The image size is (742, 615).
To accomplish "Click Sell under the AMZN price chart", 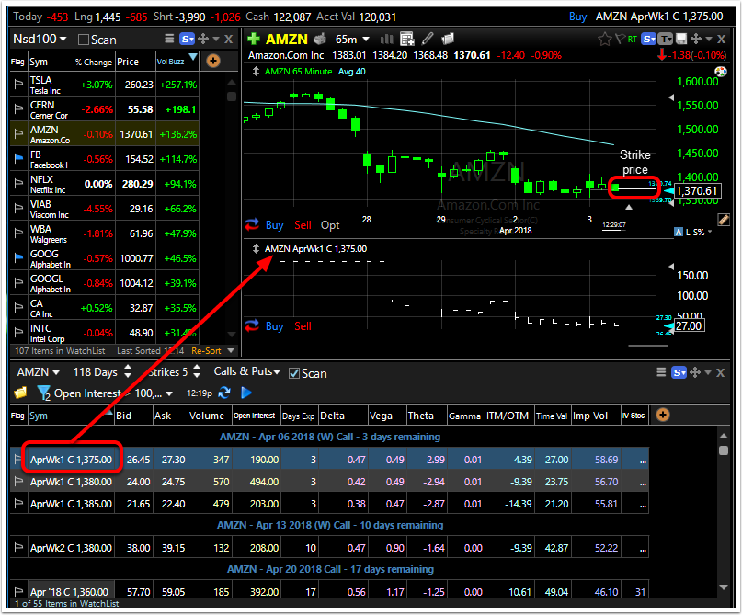I will coord(303,225).
